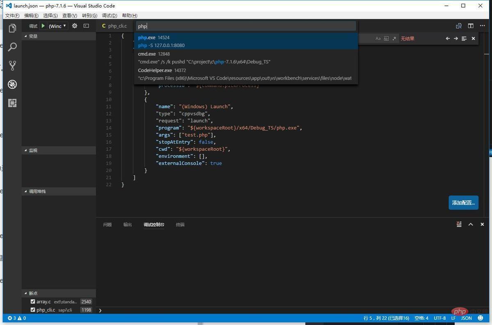Change file encoding UTF-8 in status bar
This screenshot has width=492, height=325.
pos(440,318)
